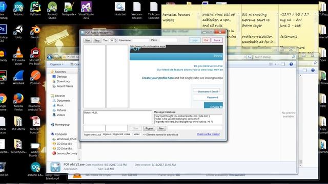328x184 pixels.
Task: Click the Message Database text box
Action: coord(188,119)
